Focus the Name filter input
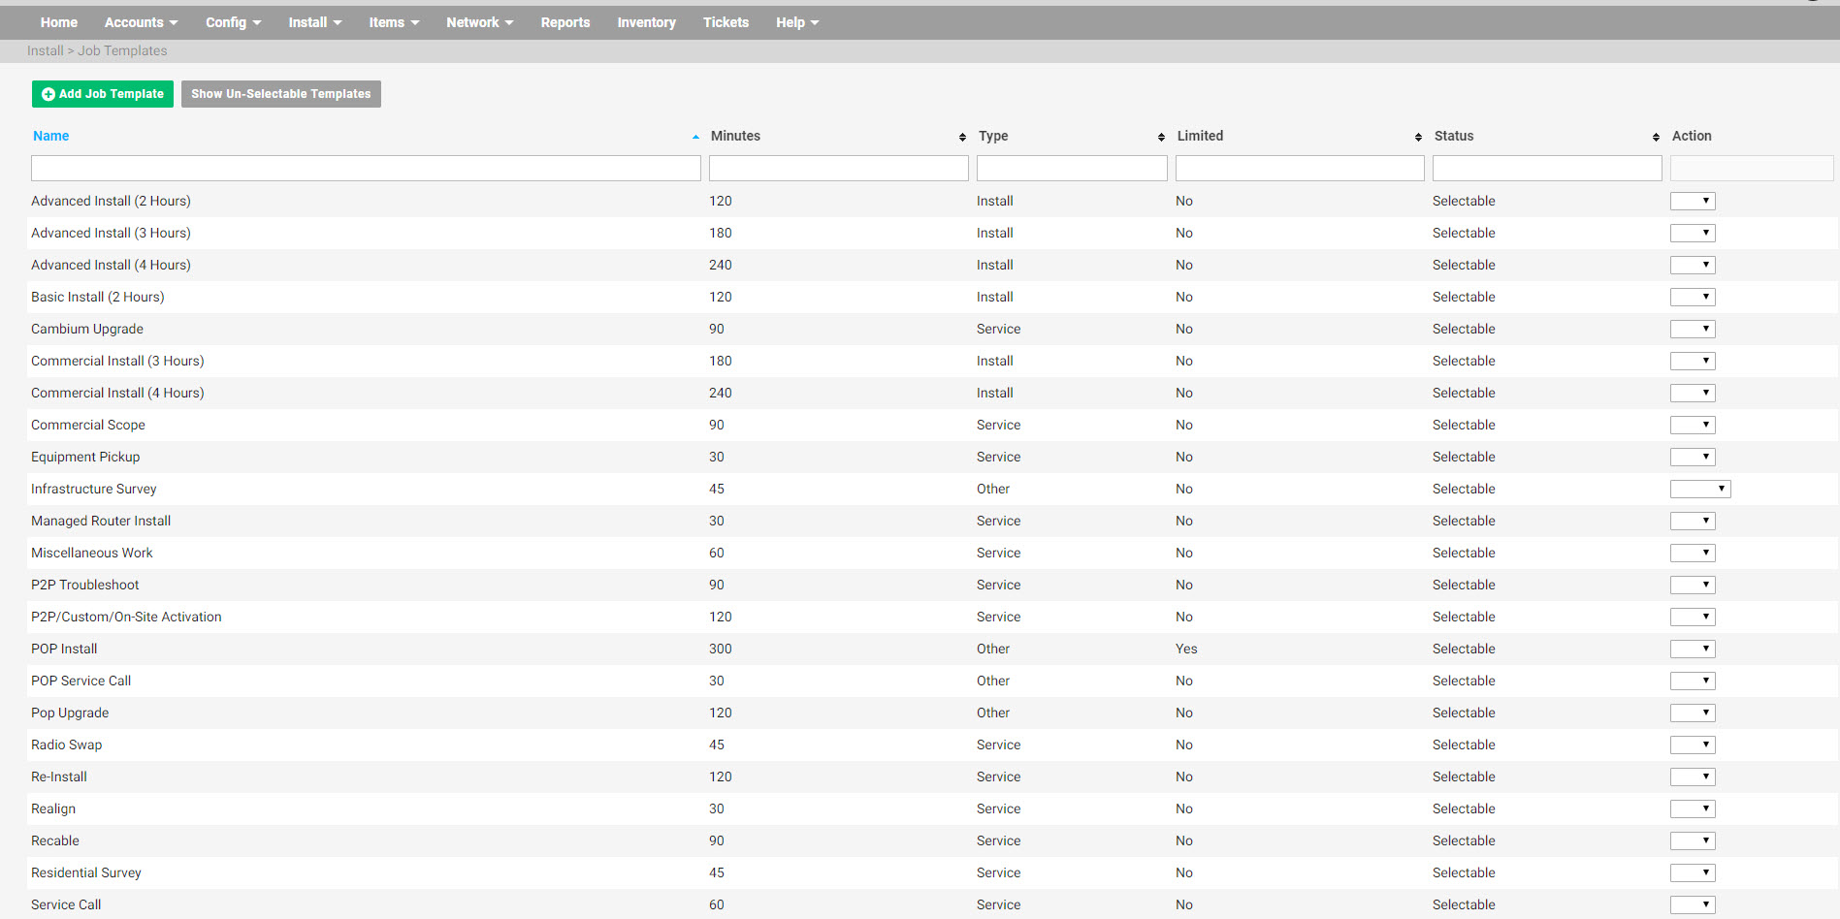1840x919 pixels. point(366,169)
